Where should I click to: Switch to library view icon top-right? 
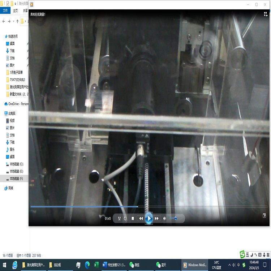[x=266, y=14]
